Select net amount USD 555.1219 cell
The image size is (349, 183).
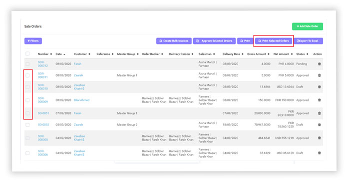tap(284, 138)
